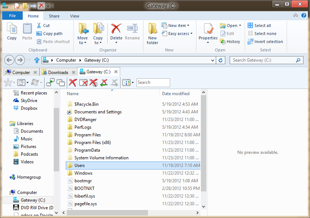Close the Gateway (C:) folder tab
Viewport: 310px width, 218px height.
(x=116, y=72)
